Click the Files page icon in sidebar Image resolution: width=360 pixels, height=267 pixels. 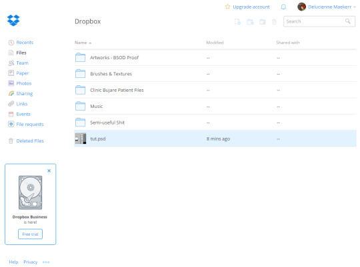(x=11, y=53)
